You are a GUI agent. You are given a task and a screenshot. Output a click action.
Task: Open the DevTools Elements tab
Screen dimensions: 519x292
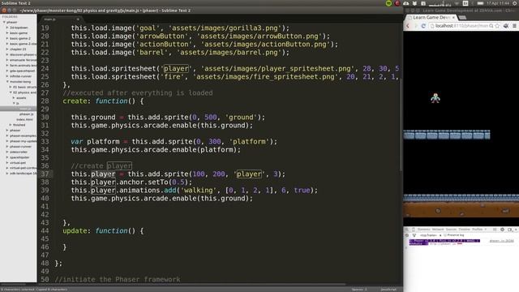[423, 230]
